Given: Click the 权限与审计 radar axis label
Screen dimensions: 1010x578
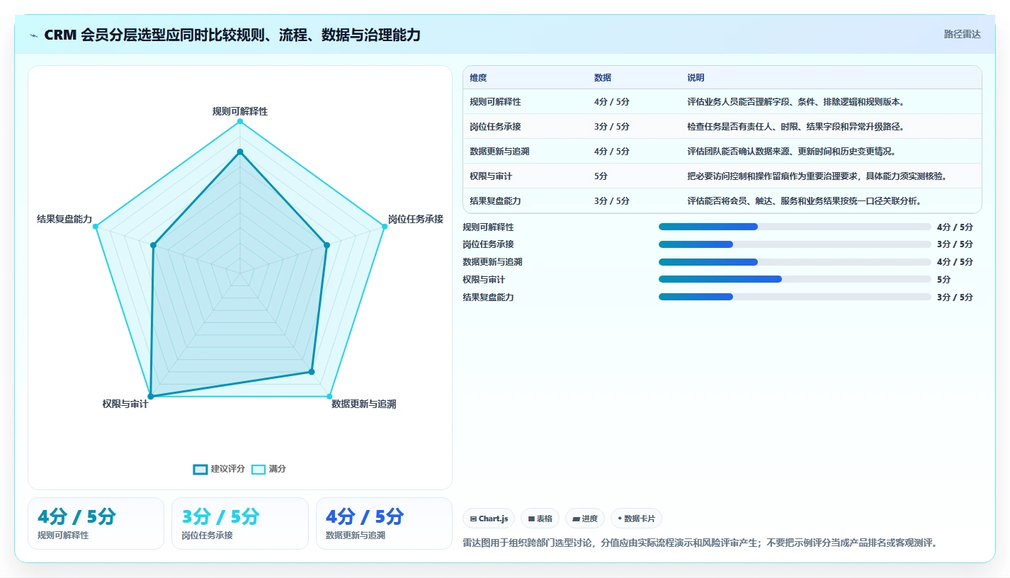Looking at the screenshot, I should 125,404.
